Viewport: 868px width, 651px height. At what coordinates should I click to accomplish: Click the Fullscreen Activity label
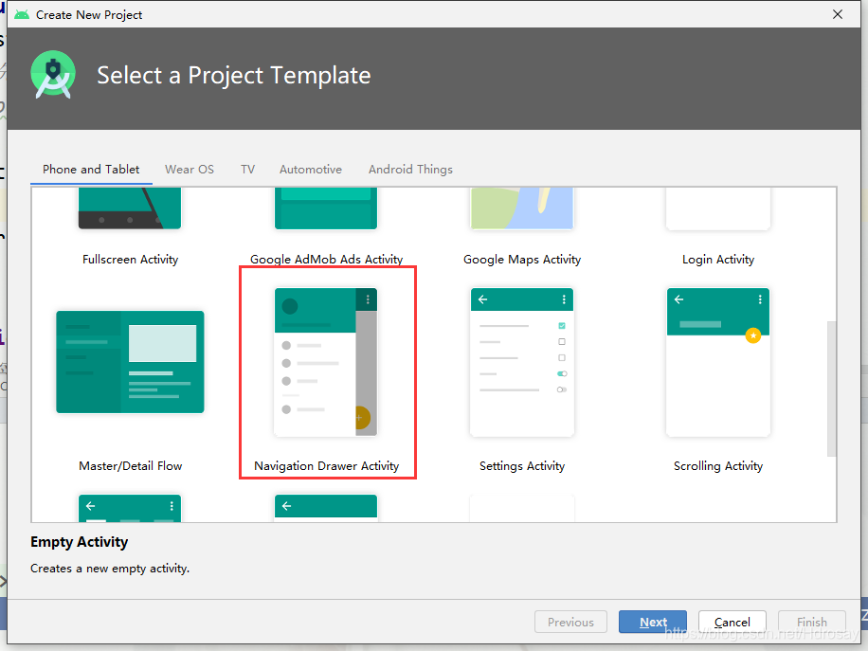pyautogui.click(x=130, y=259)
